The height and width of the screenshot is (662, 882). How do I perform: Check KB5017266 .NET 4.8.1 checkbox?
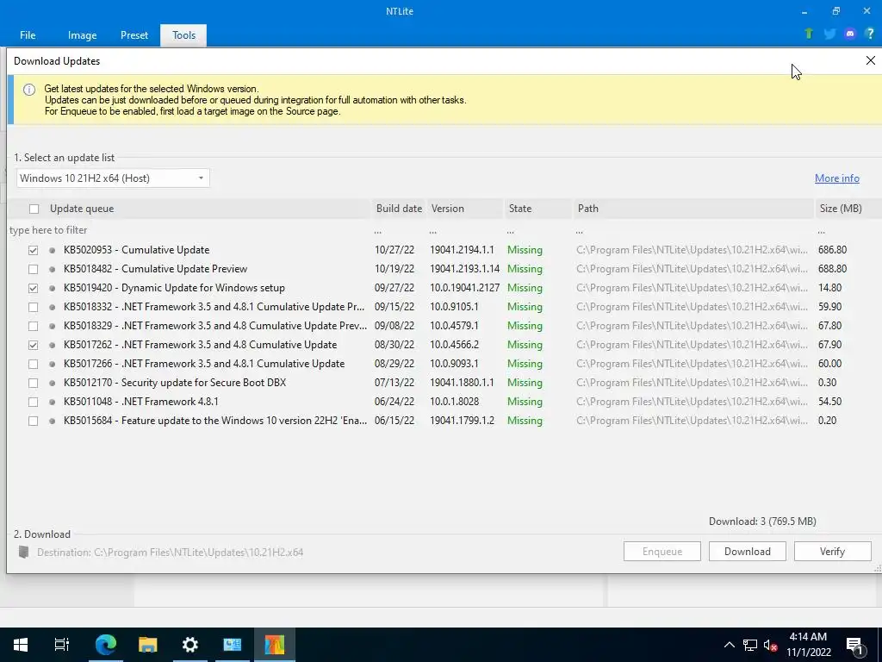[34, 364]
